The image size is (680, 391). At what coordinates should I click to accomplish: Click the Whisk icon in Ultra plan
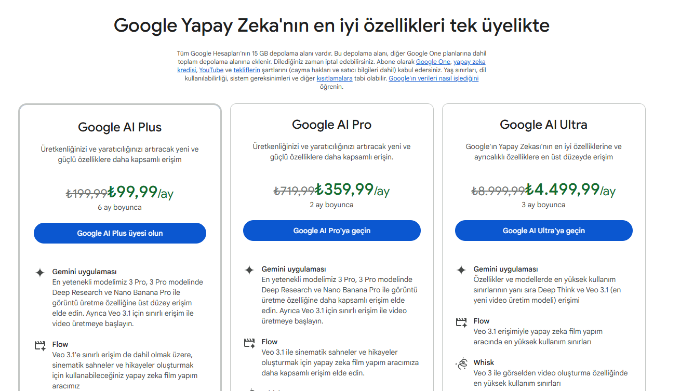[x=461, y=363]
